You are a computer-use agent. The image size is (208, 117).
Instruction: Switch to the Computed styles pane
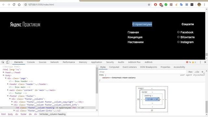tap(114, 67)
